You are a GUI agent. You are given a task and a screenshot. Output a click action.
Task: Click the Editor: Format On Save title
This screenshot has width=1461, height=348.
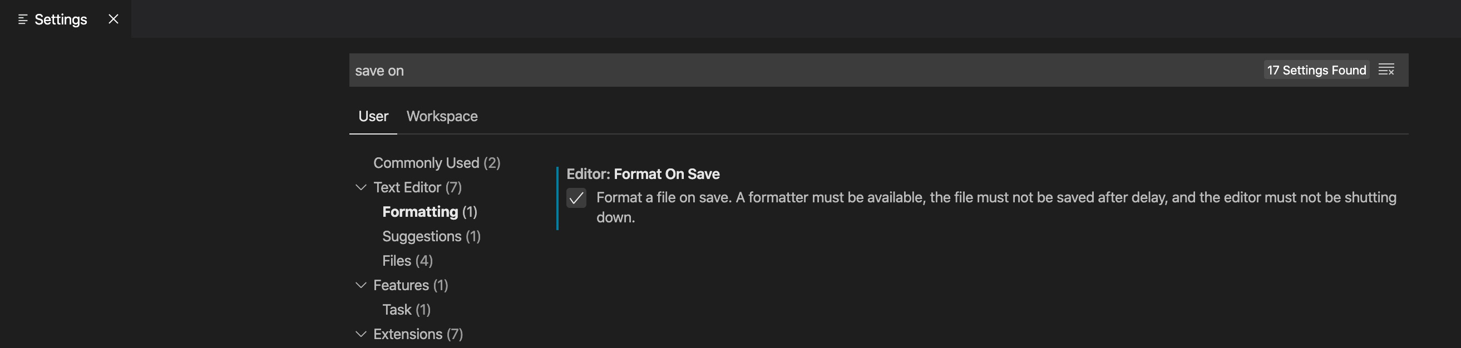click(643, 174)
